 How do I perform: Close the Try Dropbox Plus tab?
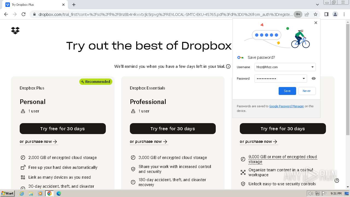63,5
